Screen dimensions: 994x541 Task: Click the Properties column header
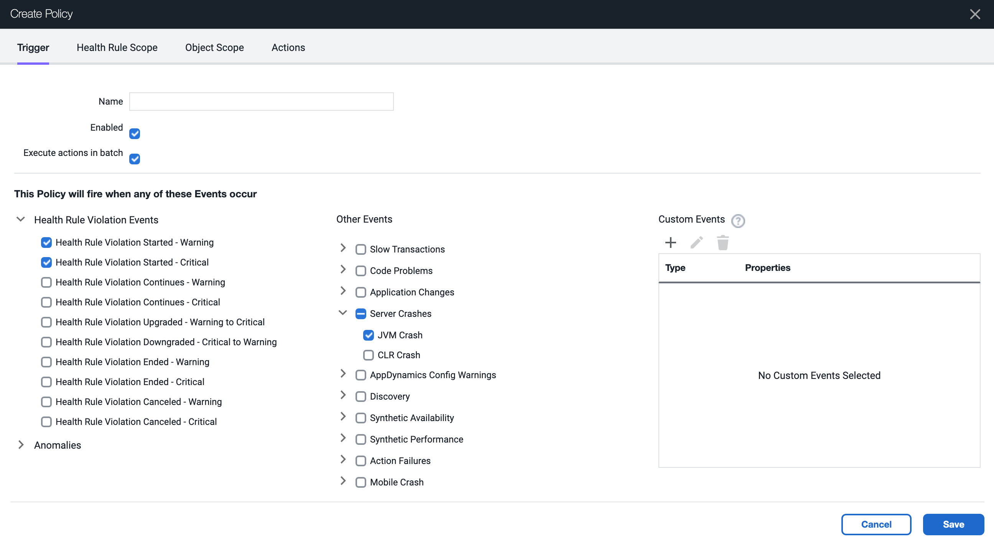[767, 268]
